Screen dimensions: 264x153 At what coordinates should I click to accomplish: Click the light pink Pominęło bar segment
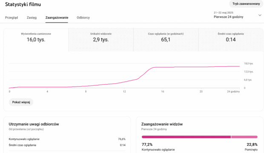tap(244, 137)
